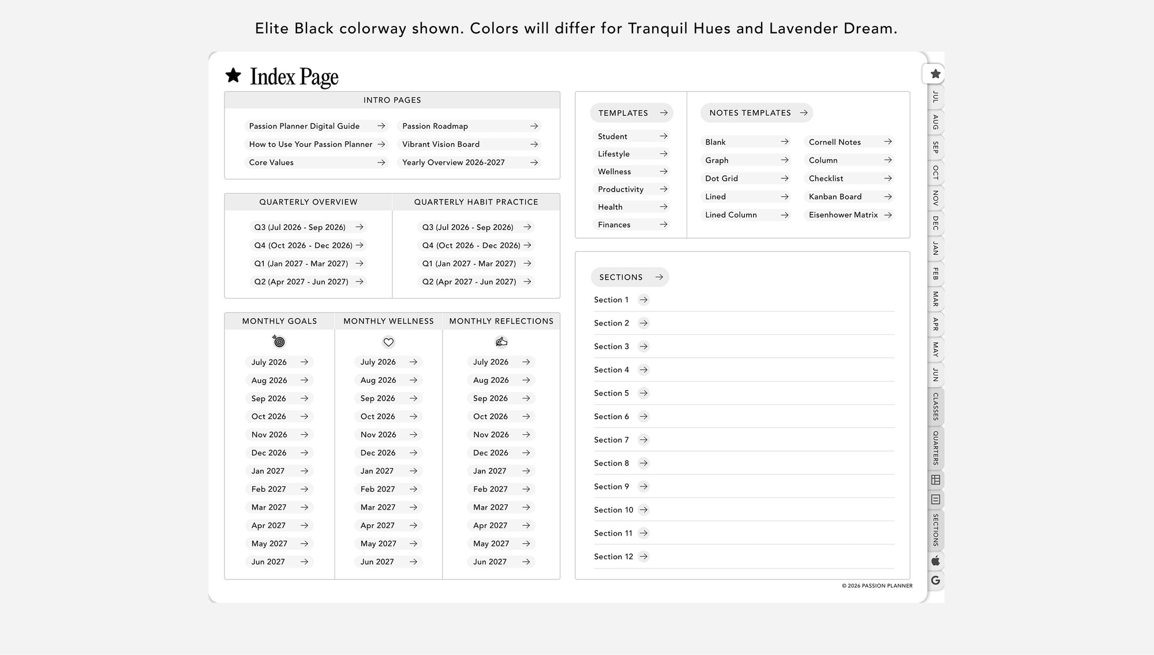Open the lined note icon tab

coord(935,500)
